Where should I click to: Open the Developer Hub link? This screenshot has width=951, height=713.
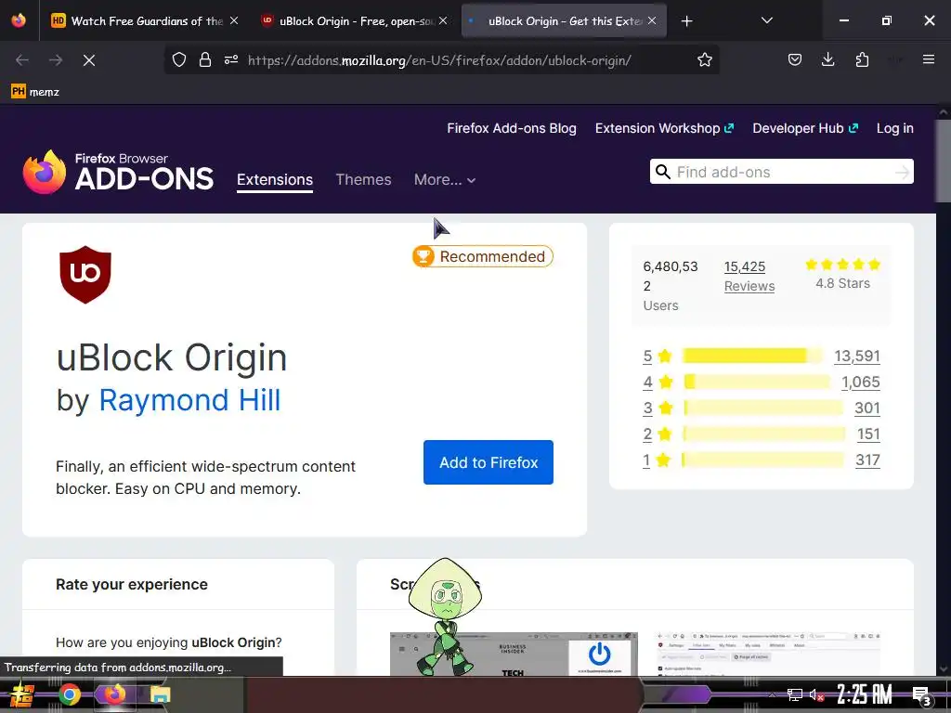pyautogui.click(x=805, y=128)
